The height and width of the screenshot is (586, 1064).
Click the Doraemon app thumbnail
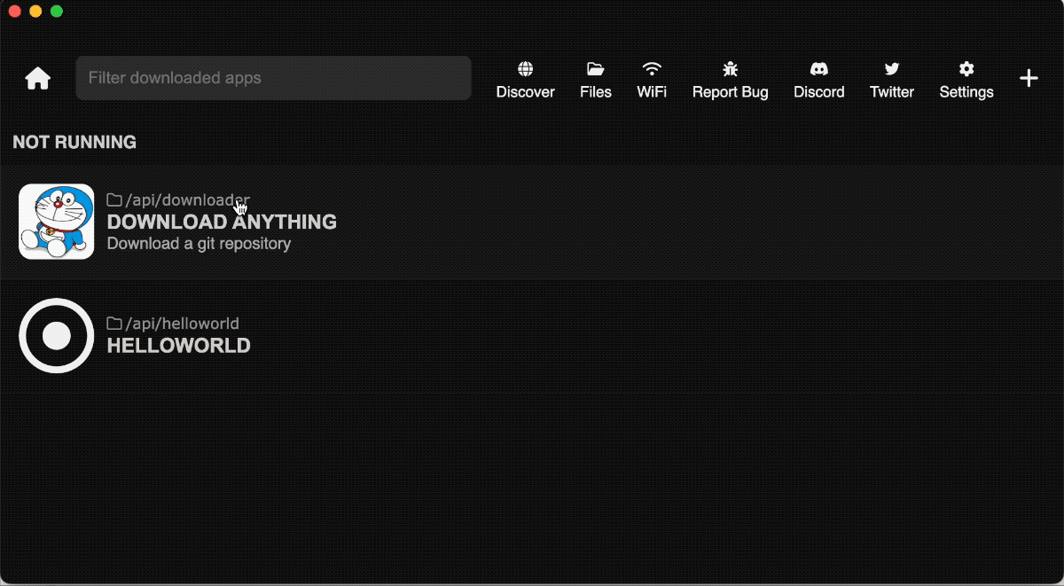click(x=56, y=222)
